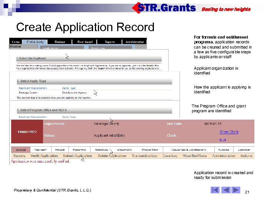Click Submit Application
267x200 pixels.
coord(77,156)
